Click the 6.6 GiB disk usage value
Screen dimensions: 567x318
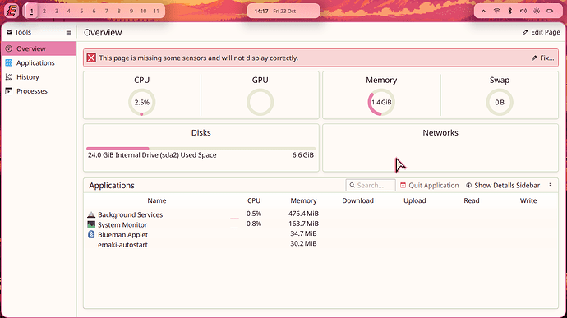303,154
